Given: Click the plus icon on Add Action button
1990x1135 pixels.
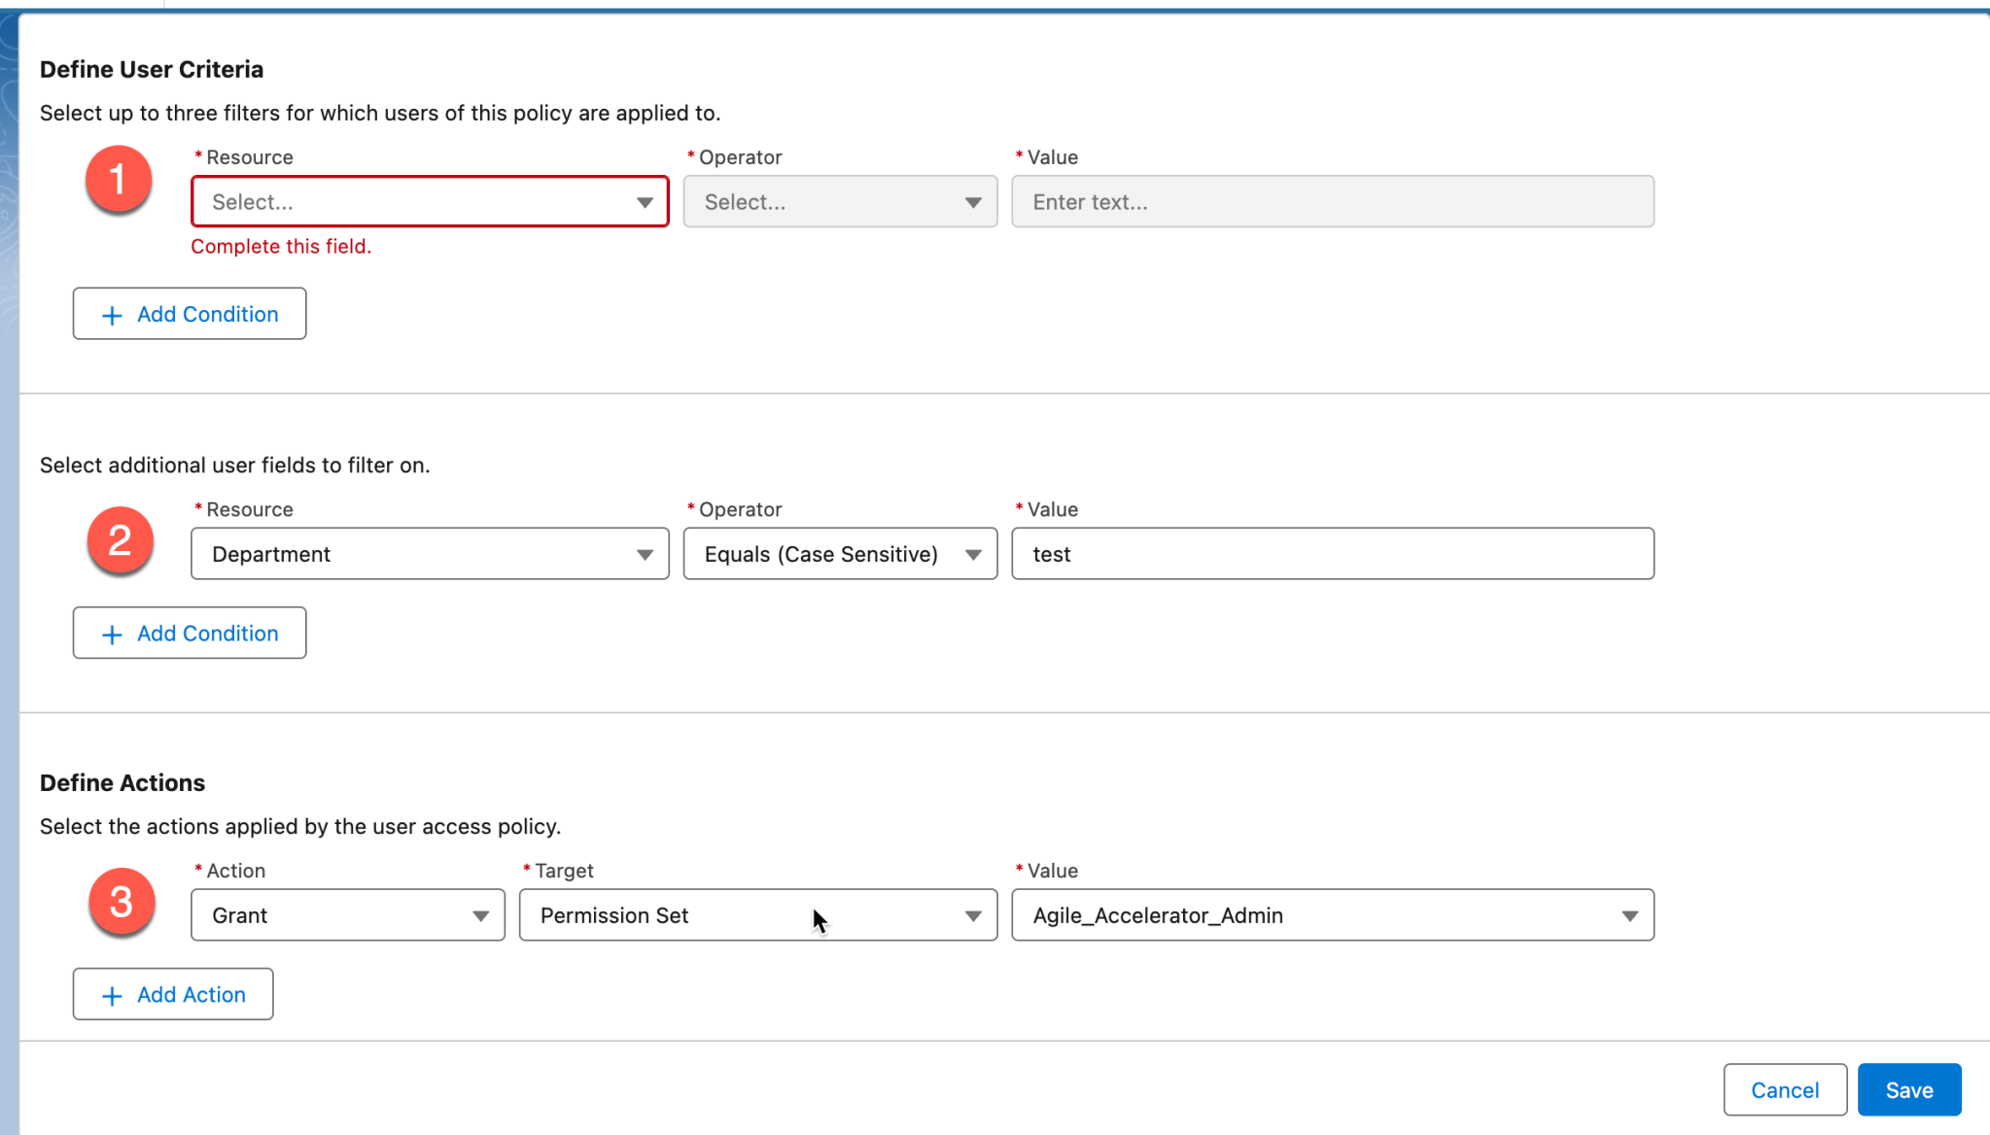Looking at the screenshot, I should pos(111,994).
